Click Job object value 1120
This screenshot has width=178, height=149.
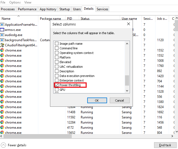pos(160,40)
